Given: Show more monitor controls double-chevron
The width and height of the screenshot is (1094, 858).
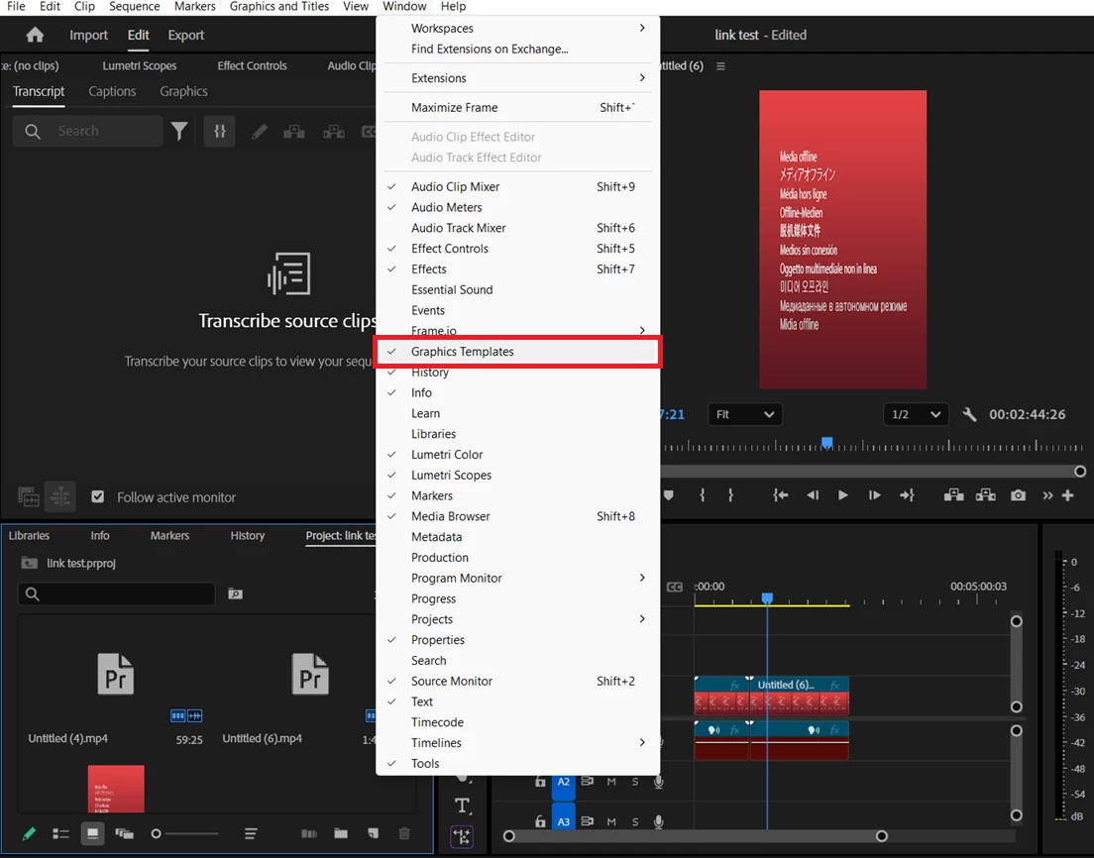Looking at the screenshot, I should (1047, 495).
